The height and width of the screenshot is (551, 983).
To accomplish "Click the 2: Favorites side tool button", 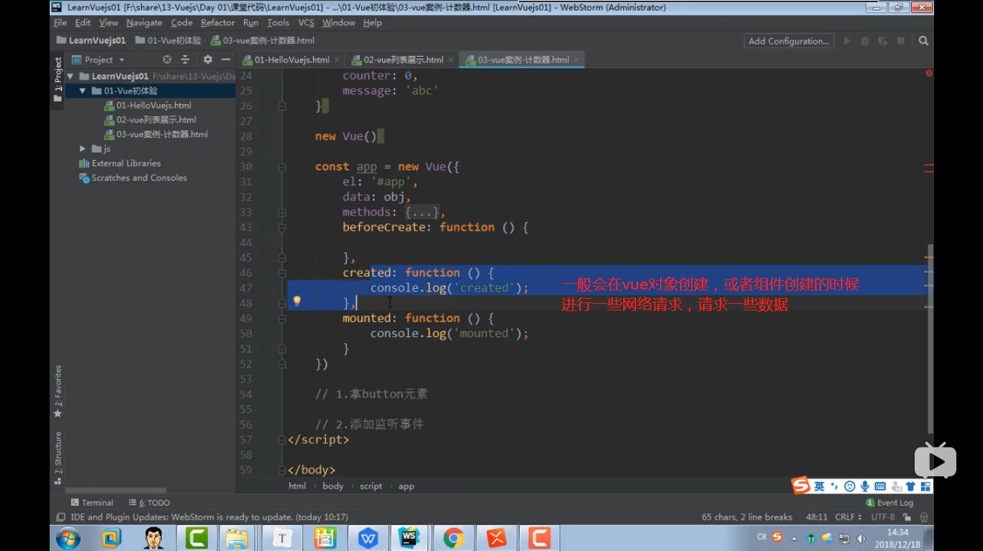I will (x=58, y=392).
